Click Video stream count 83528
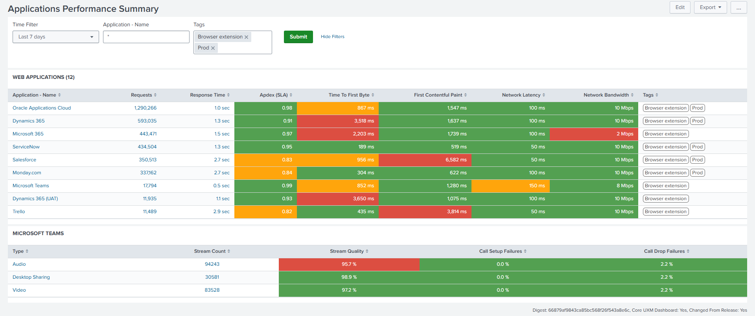 [x=212, y=290]
